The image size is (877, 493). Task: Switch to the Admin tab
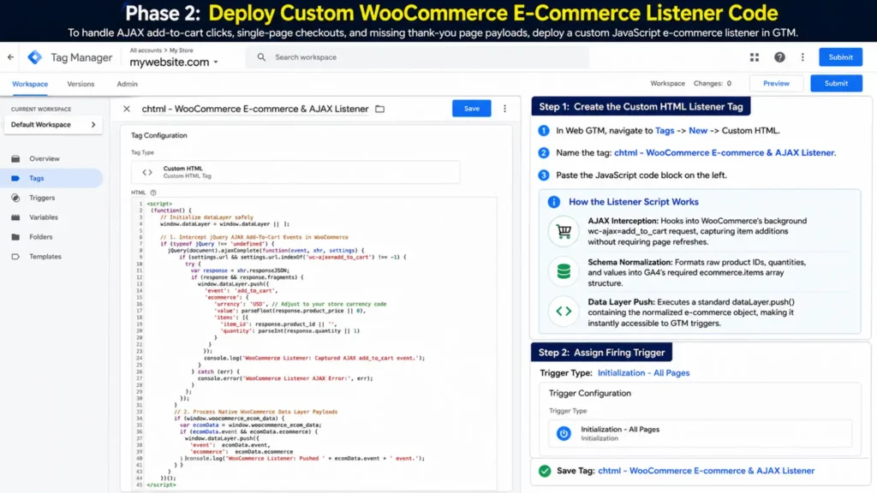[x=127, y=84]
